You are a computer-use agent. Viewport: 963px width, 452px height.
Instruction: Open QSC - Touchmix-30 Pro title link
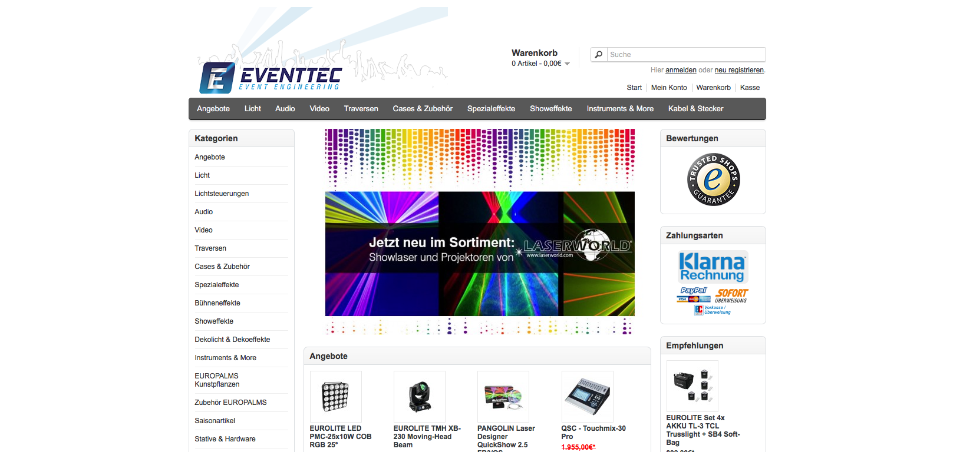coord(593,433)
